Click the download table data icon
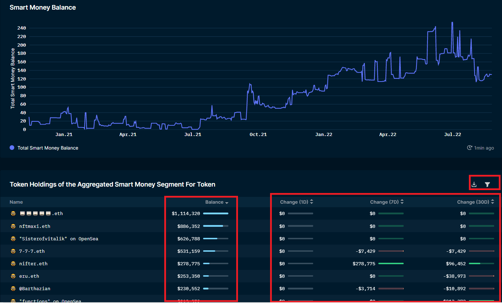502x303 pixels. pos(474,184)
